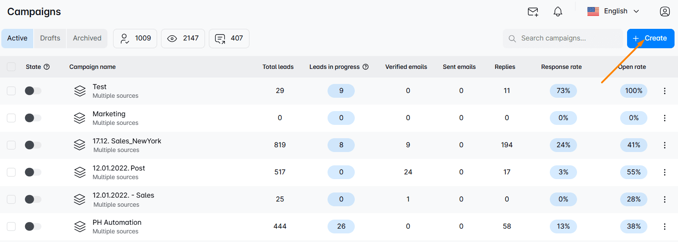Screen dimensions: 678x242
Task: Select all campaigns with header checkbox
Action: click(11, 67)
